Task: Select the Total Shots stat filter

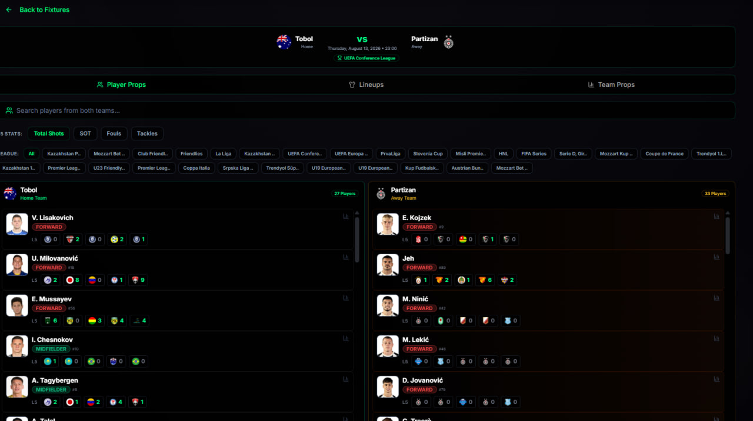Action: 49,133
